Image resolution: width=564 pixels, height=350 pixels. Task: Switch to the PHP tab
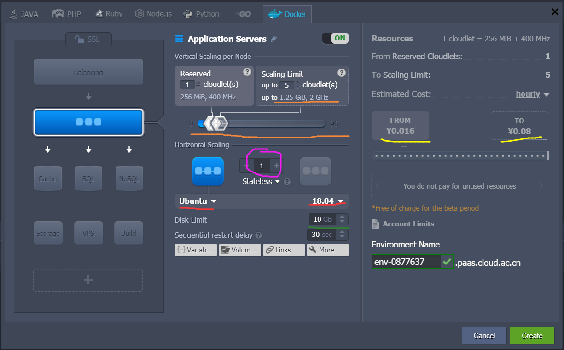coord(67,14)
